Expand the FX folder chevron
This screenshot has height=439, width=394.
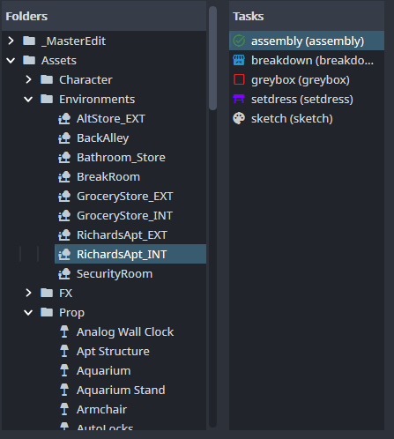pos(28,293)
